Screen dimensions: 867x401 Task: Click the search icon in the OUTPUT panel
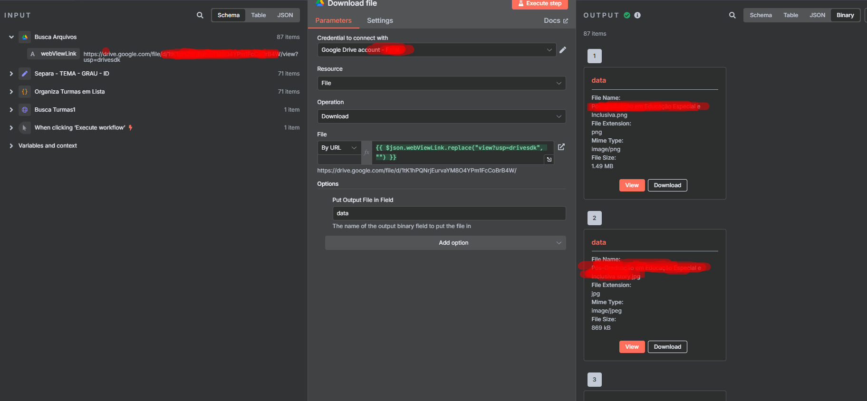(732, 15)
